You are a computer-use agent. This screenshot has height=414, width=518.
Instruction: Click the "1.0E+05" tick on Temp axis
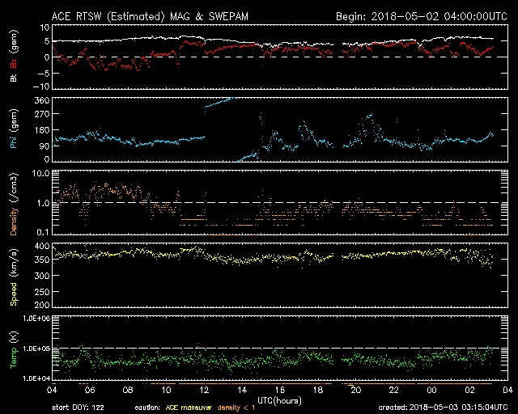[x=36, y=349]
